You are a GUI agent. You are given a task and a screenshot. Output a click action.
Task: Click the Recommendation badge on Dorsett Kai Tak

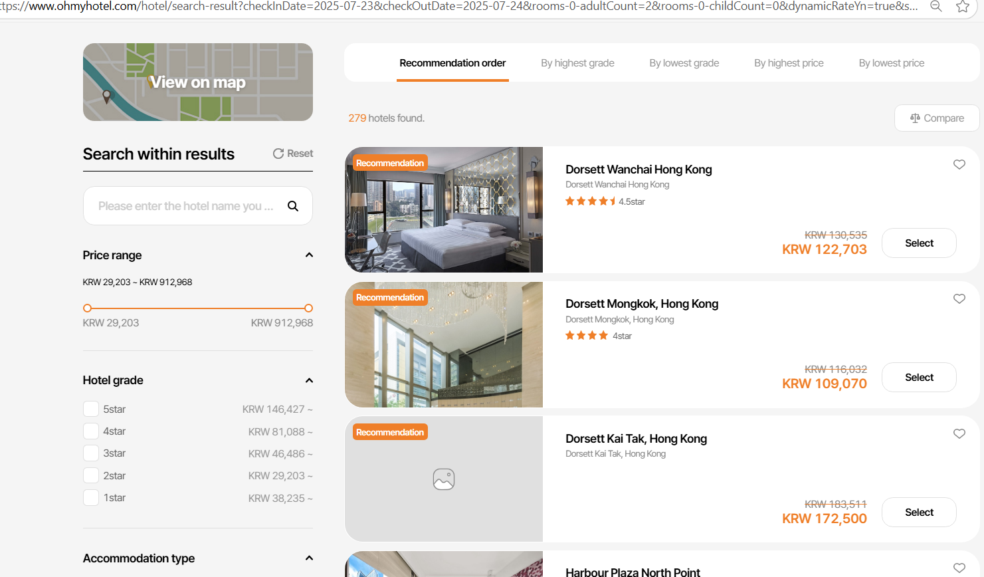[390, 432]
